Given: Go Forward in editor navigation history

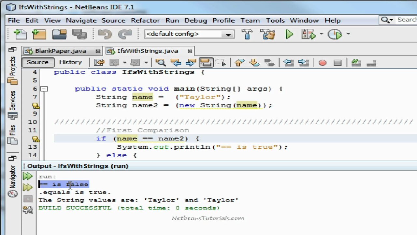Looking at the screenshot, I should pos(135,62).
